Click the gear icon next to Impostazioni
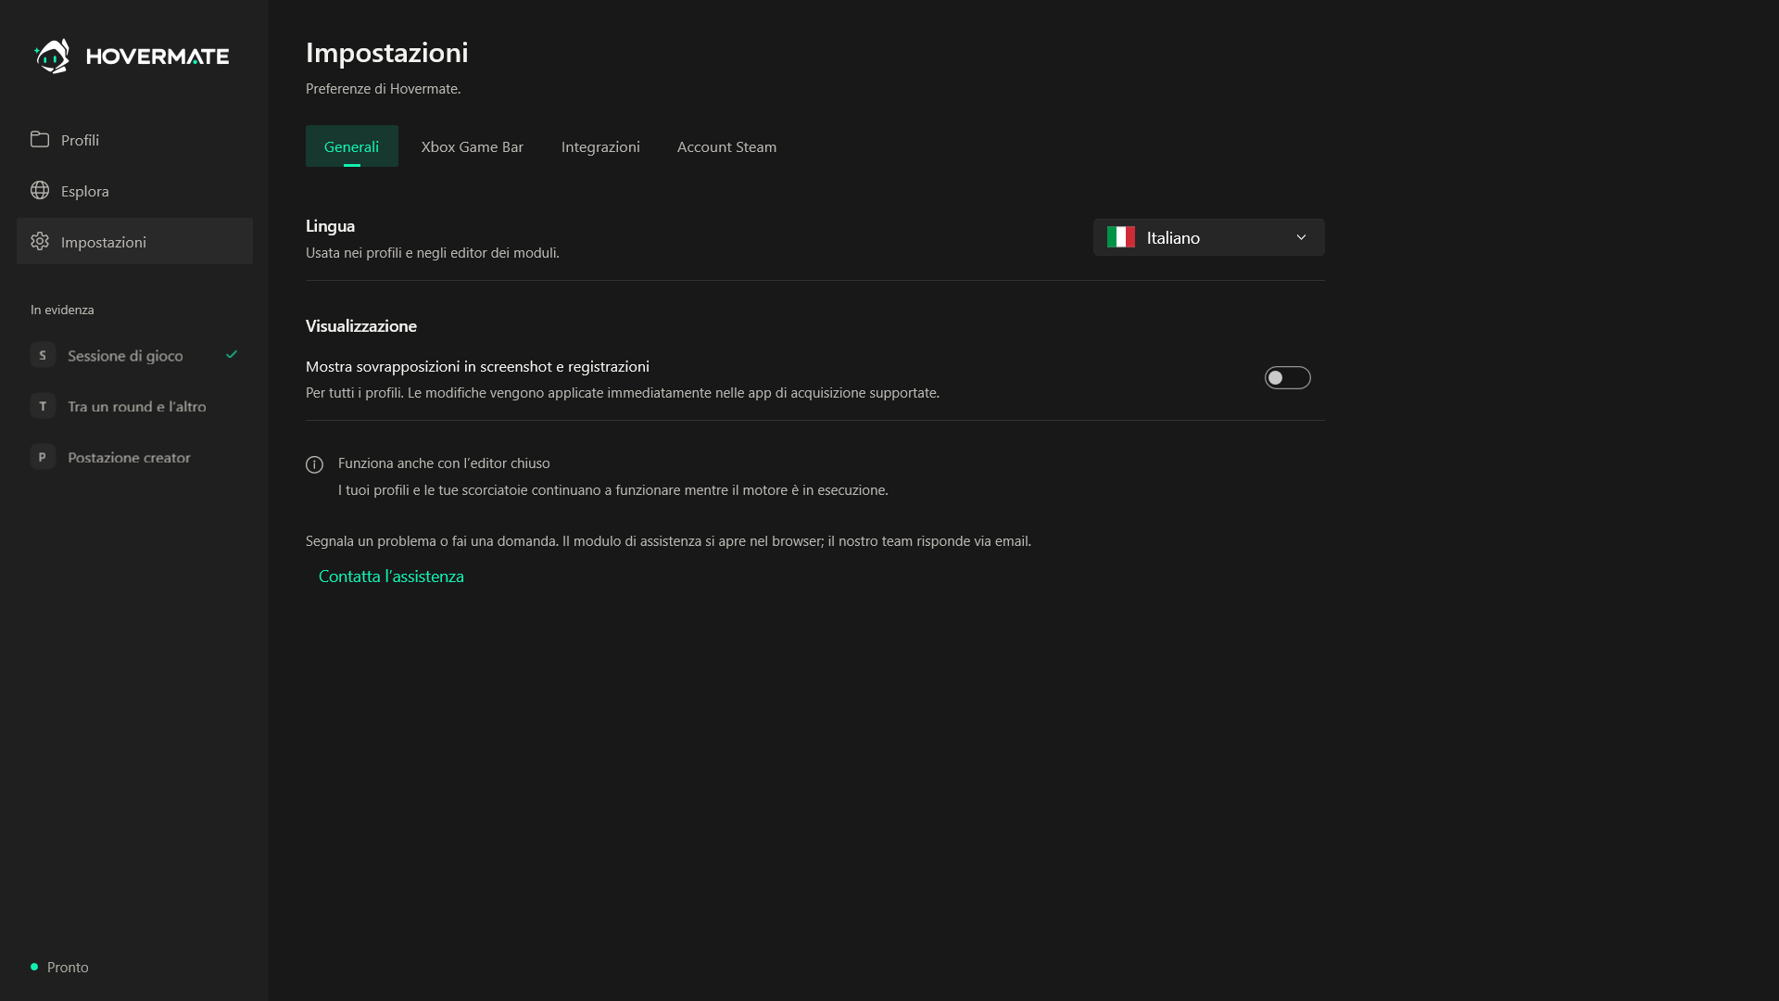1779x1001 pixels. (40, 241)
